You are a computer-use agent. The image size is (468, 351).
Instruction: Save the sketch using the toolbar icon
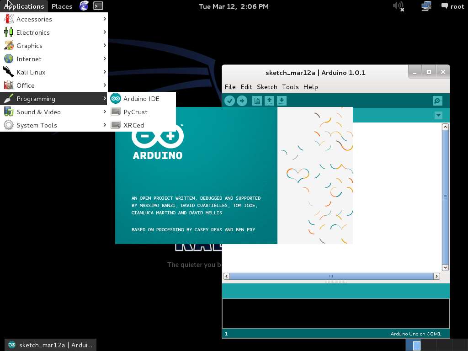pos(282,101)
